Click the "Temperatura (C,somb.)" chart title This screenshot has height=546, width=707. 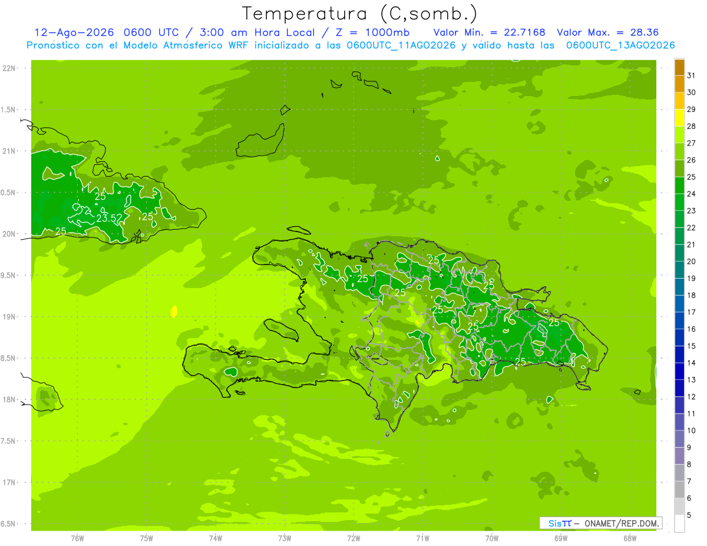coord(360,14)
